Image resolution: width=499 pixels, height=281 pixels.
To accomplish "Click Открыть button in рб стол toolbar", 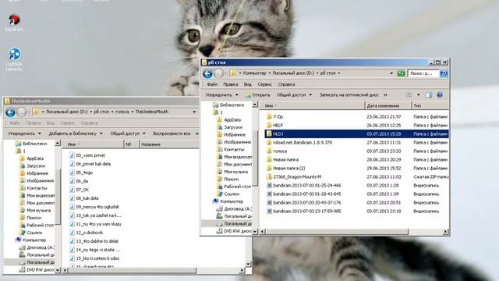I will [x=257, y=95].
